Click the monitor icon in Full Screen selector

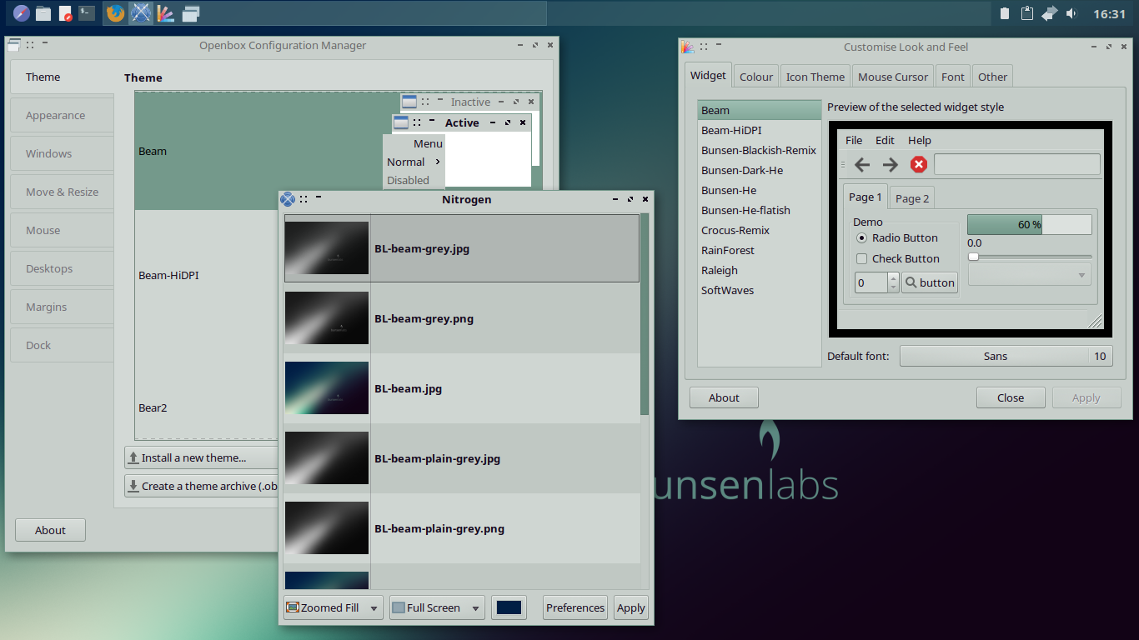399,607
